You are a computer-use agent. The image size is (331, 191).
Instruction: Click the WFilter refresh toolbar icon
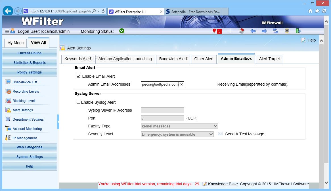pos(275,31)
